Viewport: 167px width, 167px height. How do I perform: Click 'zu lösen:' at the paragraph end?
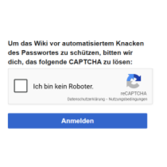point(118,62)
